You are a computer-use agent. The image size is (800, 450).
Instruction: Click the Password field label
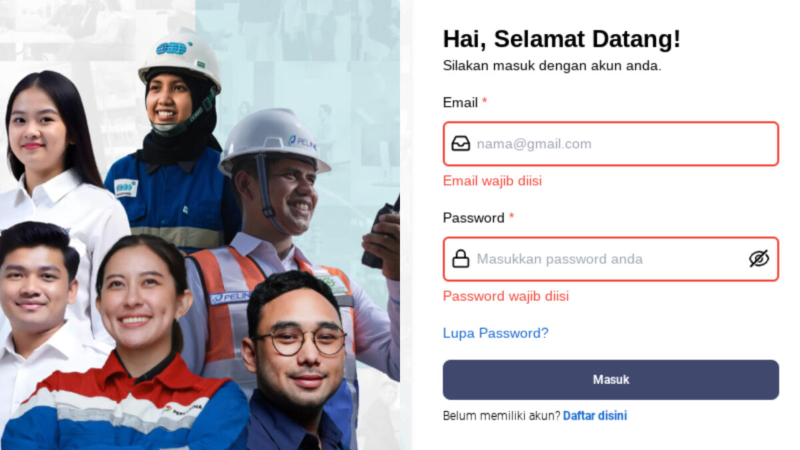pyautogui.click(x=473, y=218)
